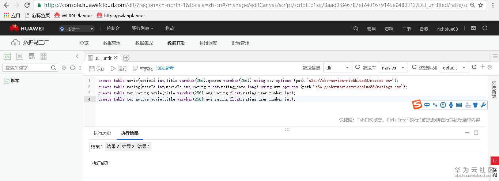Maximize the results panel

coord(476,133)
